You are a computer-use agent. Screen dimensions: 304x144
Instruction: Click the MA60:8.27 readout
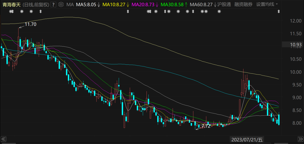click(201, 4)
